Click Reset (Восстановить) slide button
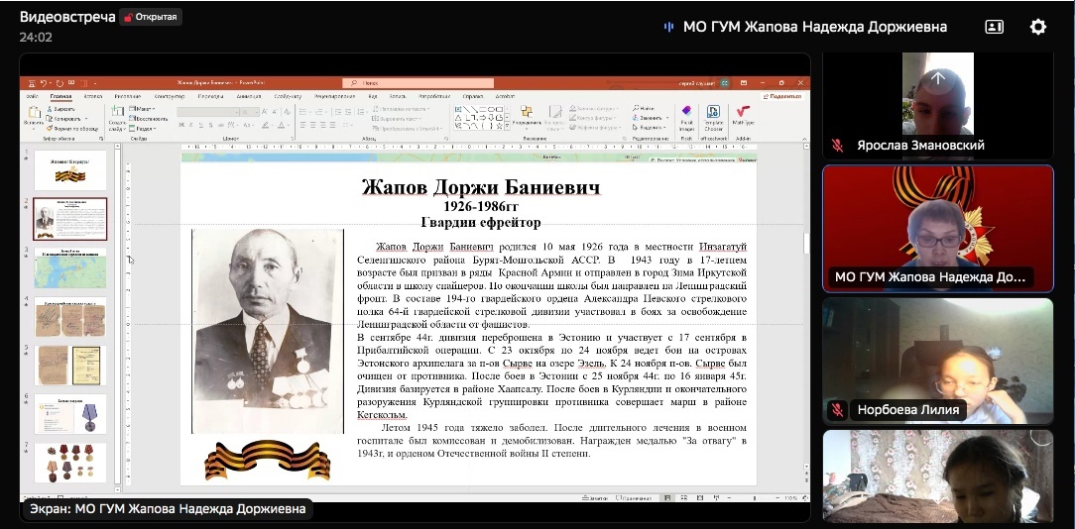Viewport: 1075px width, 529px height. click(148, 119)
